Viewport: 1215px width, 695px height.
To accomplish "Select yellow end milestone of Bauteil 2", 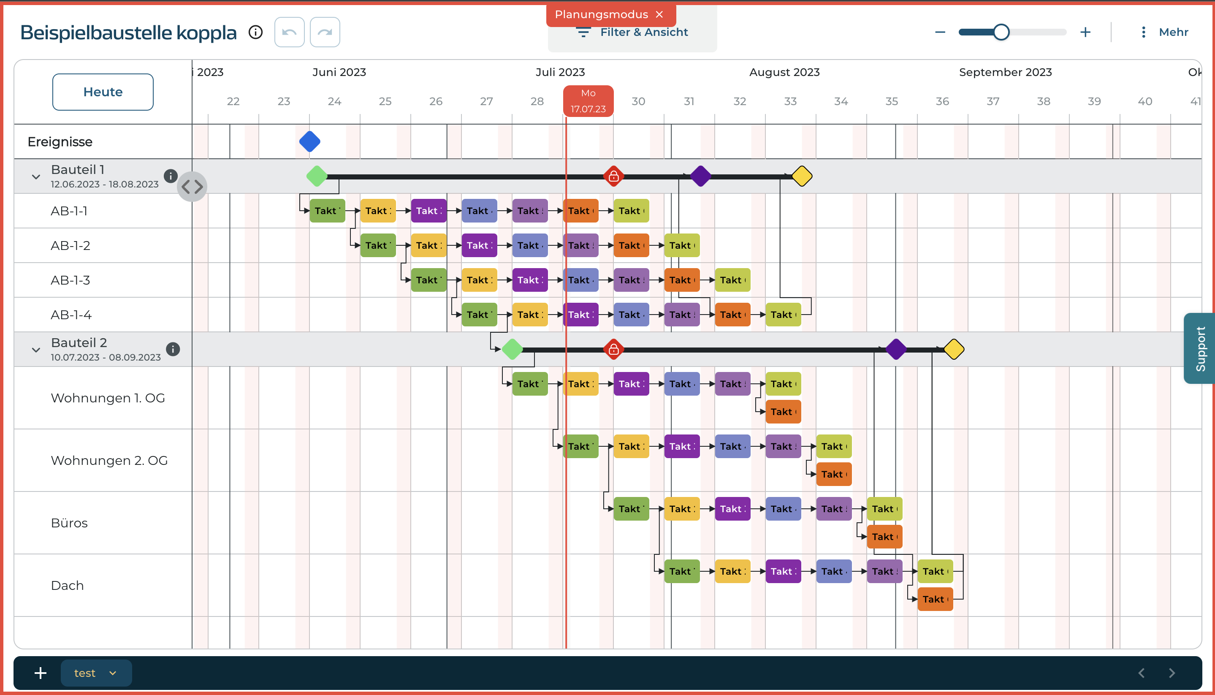I will click(x=954, y=350).
